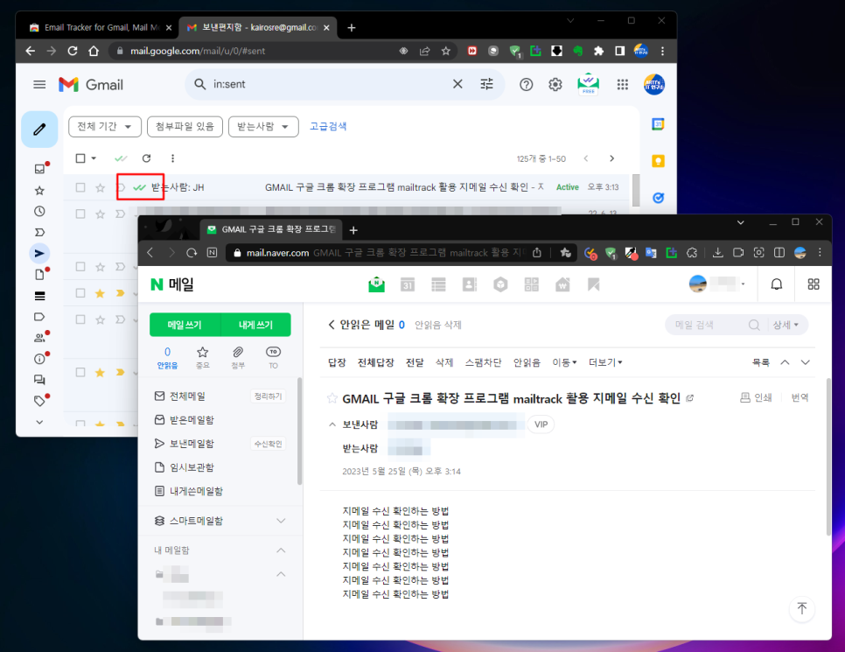This screenshot has width=845, height=652.
Task: Open new tab in Gmail browser window
Action: click(352, 27)
